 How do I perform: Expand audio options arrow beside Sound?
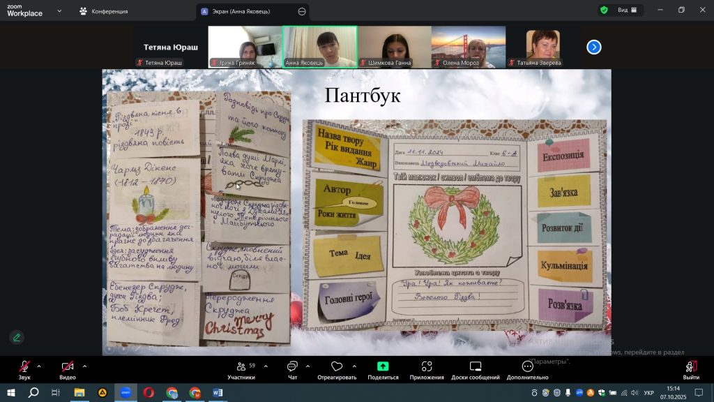coord(39,366)
